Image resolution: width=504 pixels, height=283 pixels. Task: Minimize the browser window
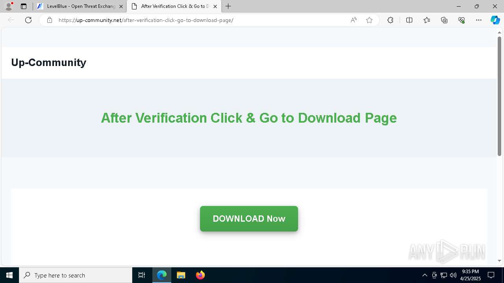pyautogui.click(x=459, y=6)
